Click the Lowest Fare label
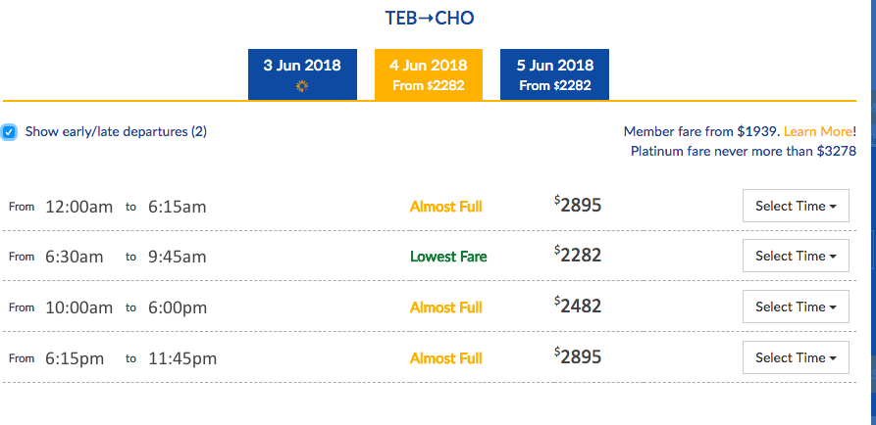This screenshot has height=425, width=876. pos(448,257)
